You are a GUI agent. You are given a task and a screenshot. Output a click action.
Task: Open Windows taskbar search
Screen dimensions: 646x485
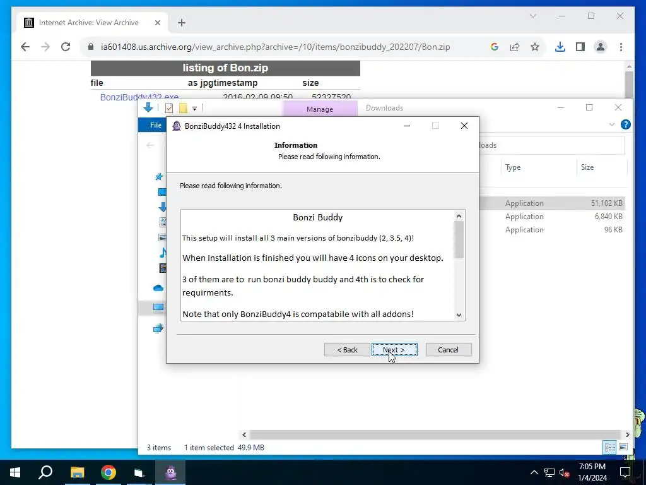coord(45,472)
